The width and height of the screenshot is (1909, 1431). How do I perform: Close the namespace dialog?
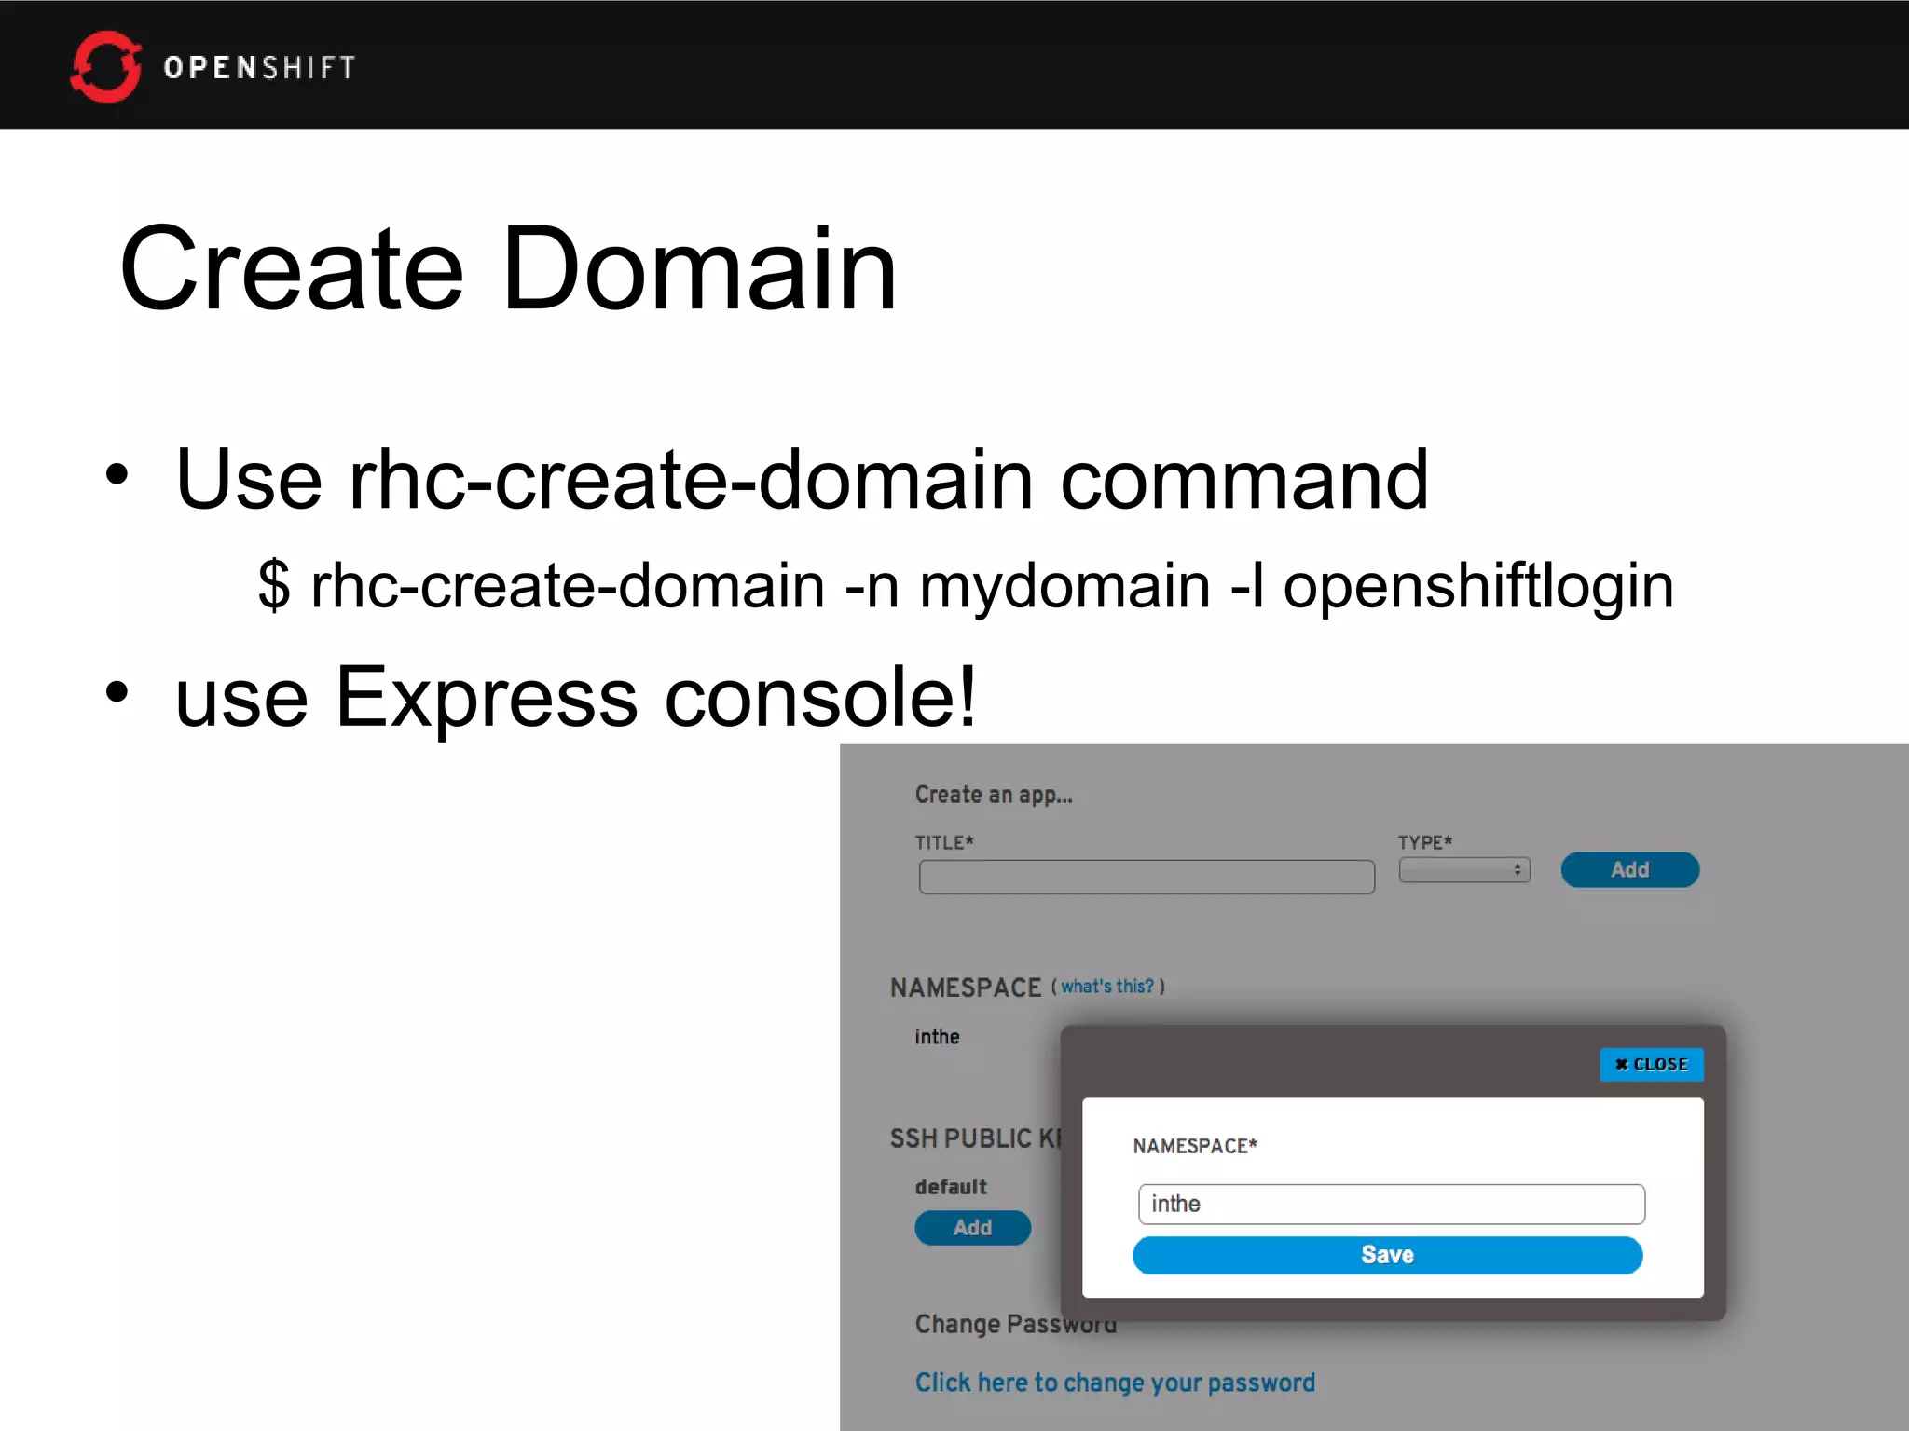click(1652, 1064)
